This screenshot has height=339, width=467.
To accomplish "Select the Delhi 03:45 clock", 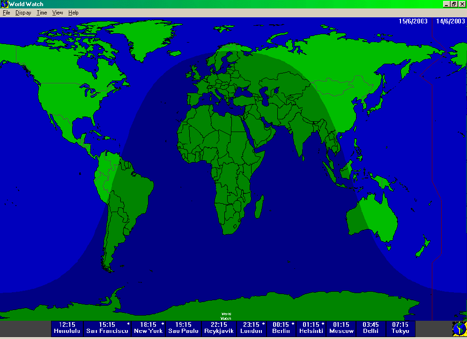I will [371, 328].
